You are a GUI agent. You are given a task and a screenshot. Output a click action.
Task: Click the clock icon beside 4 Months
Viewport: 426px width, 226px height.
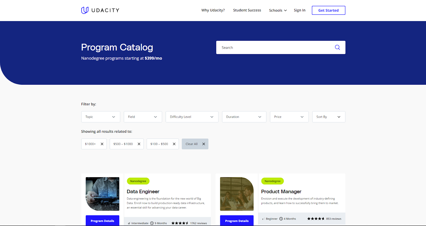pos(281,219)
